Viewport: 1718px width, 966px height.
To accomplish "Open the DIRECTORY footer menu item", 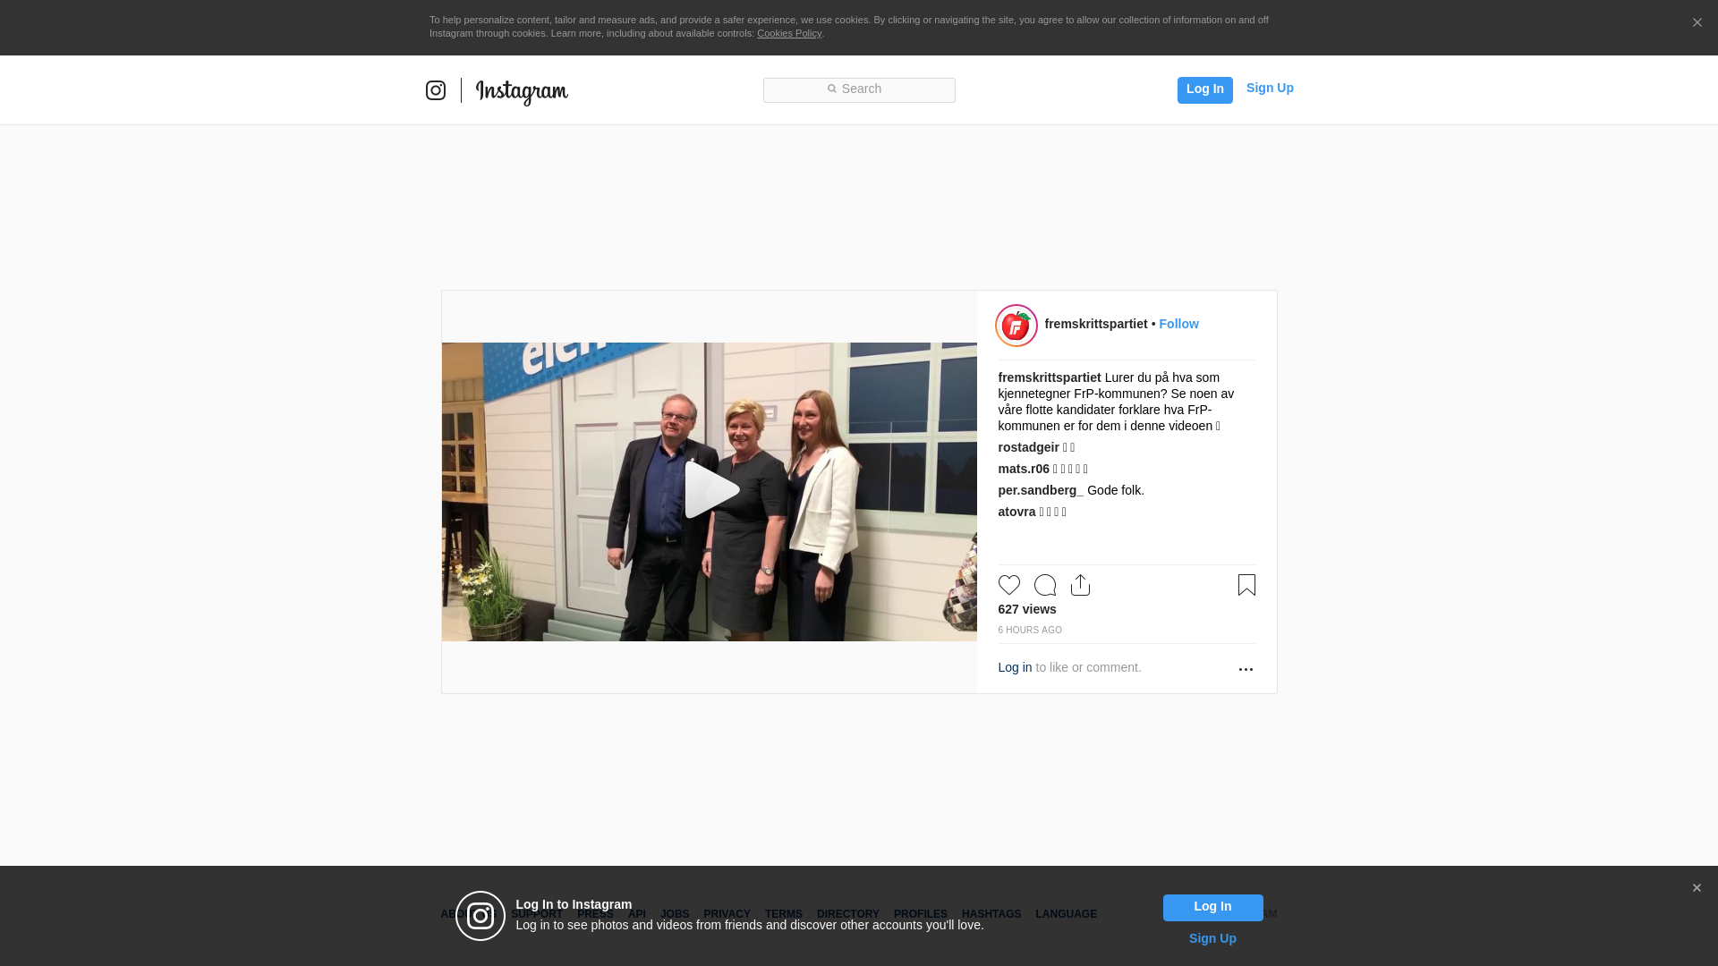I will pos(848,914).
